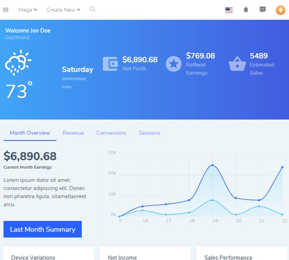
Task: Switch to the Conversions tab
Action: 111,133
